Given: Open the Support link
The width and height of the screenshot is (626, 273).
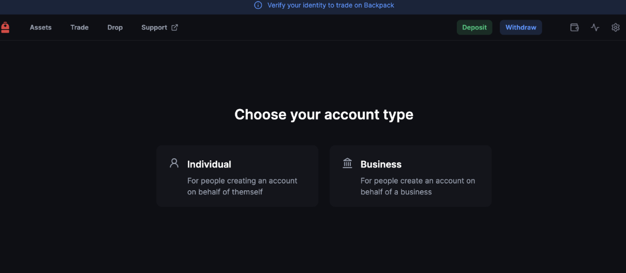Looking at the screenshot, I should 154,27.
